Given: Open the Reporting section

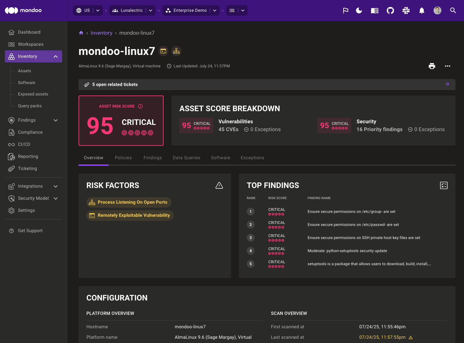Looking at the screenshot, I should [x=27, y=156].
